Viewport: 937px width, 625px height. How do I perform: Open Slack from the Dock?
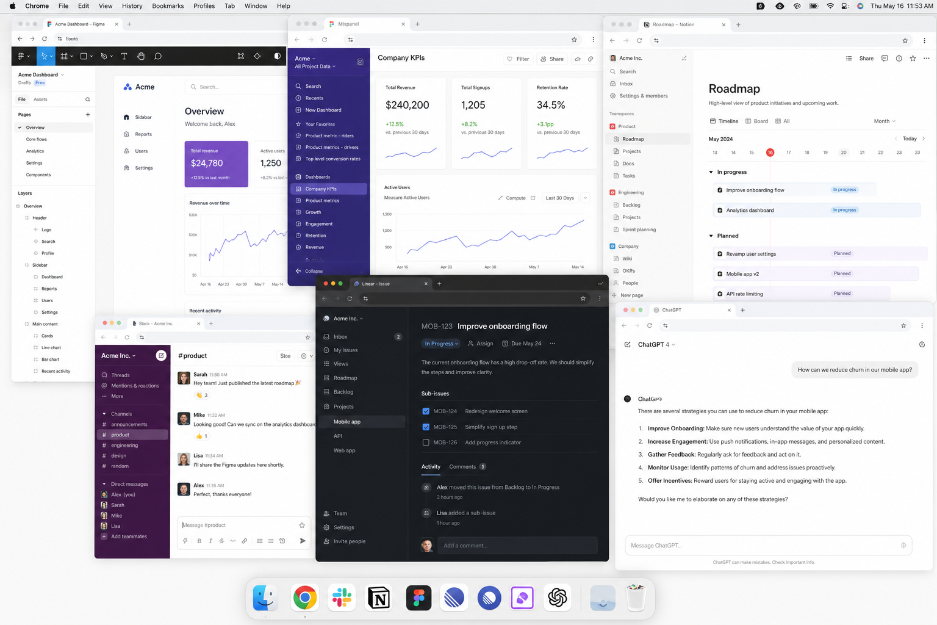pyautogui.click(x=342, y=598)
